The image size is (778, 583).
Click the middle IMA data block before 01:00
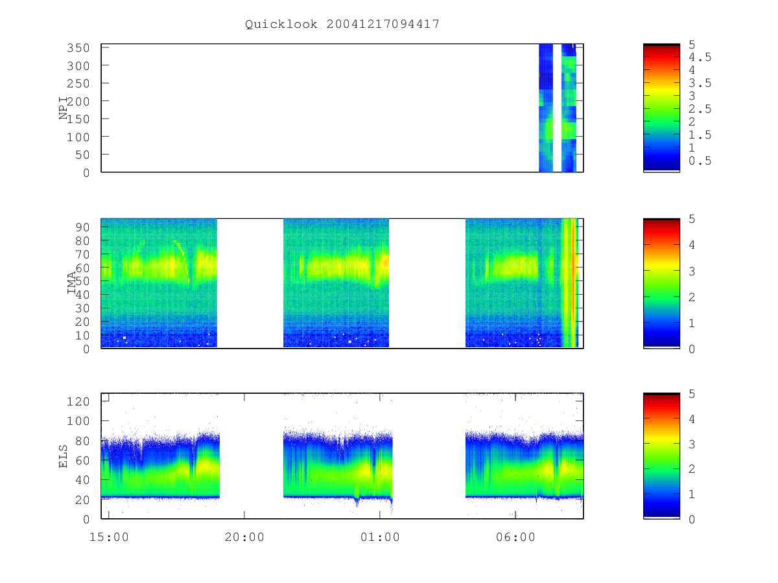pos(336,283)
